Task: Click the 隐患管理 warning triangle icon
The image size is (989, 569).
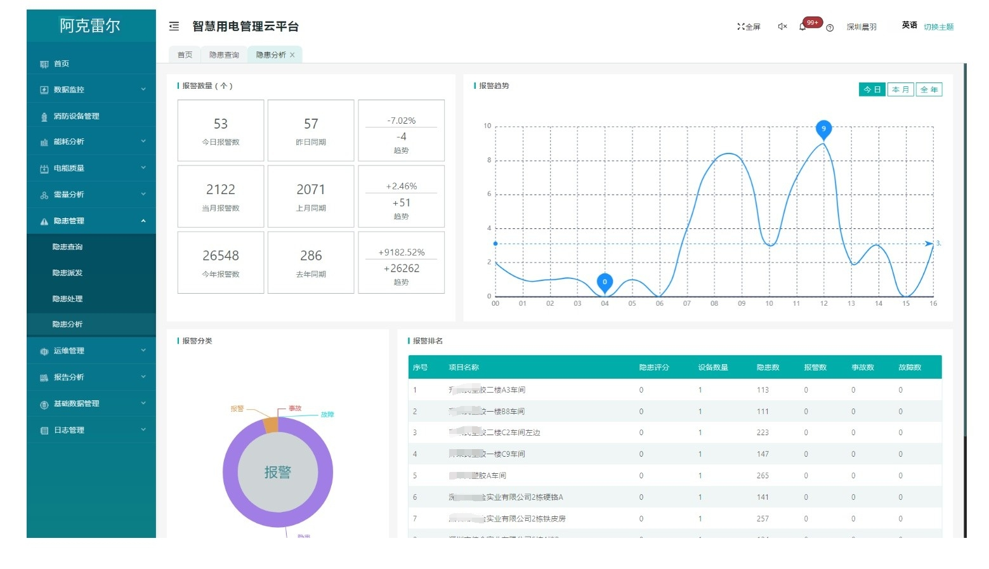Action: (44, 221)
